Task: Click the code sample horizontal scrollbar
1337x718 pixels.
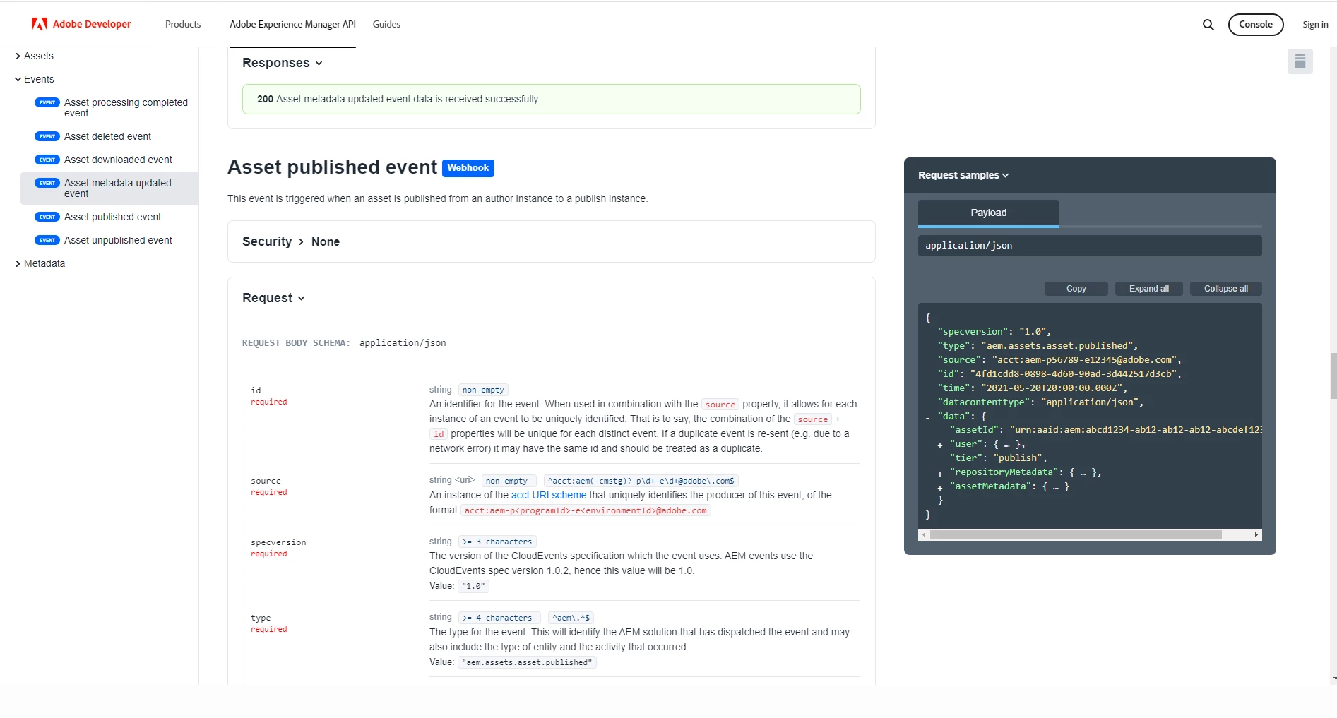Action: pos(1076,535)
